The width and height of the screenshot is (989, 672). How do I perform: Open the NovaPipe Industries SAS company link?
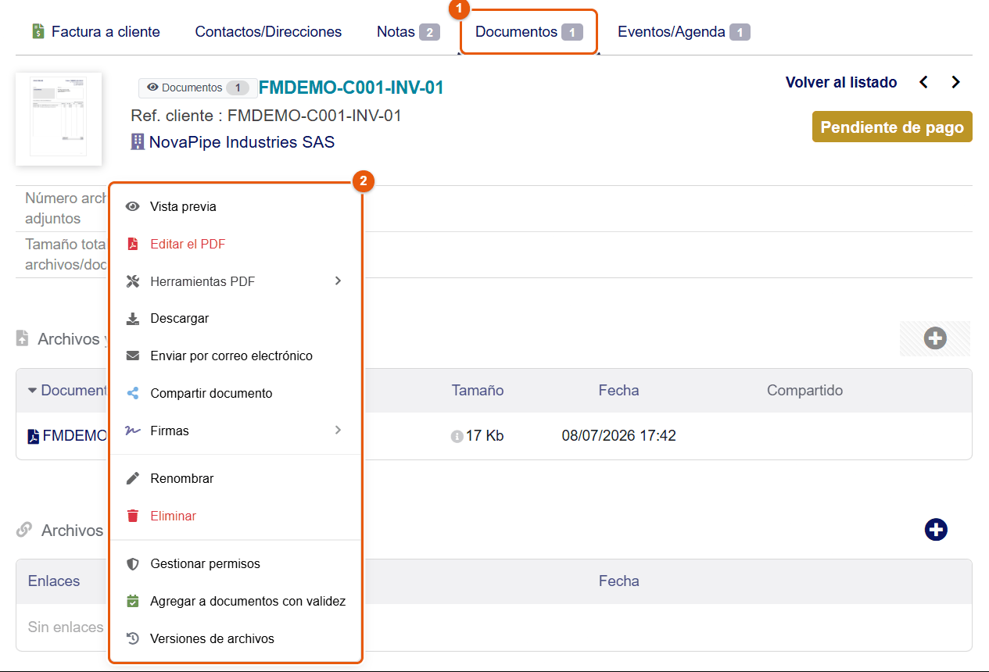(242, 142)
